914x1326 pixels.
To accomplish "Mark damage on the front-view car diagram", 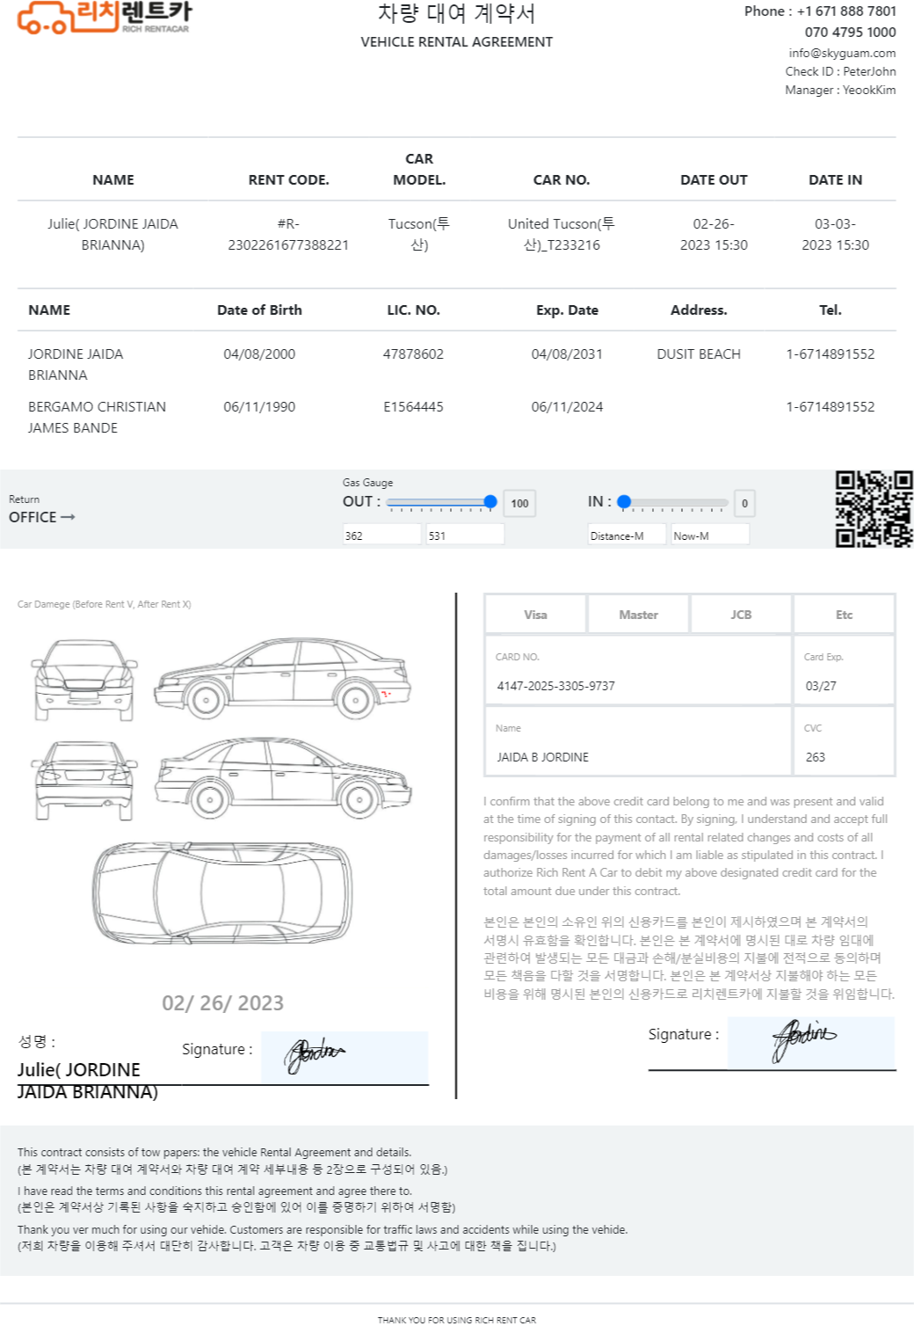I will point(84,681).
